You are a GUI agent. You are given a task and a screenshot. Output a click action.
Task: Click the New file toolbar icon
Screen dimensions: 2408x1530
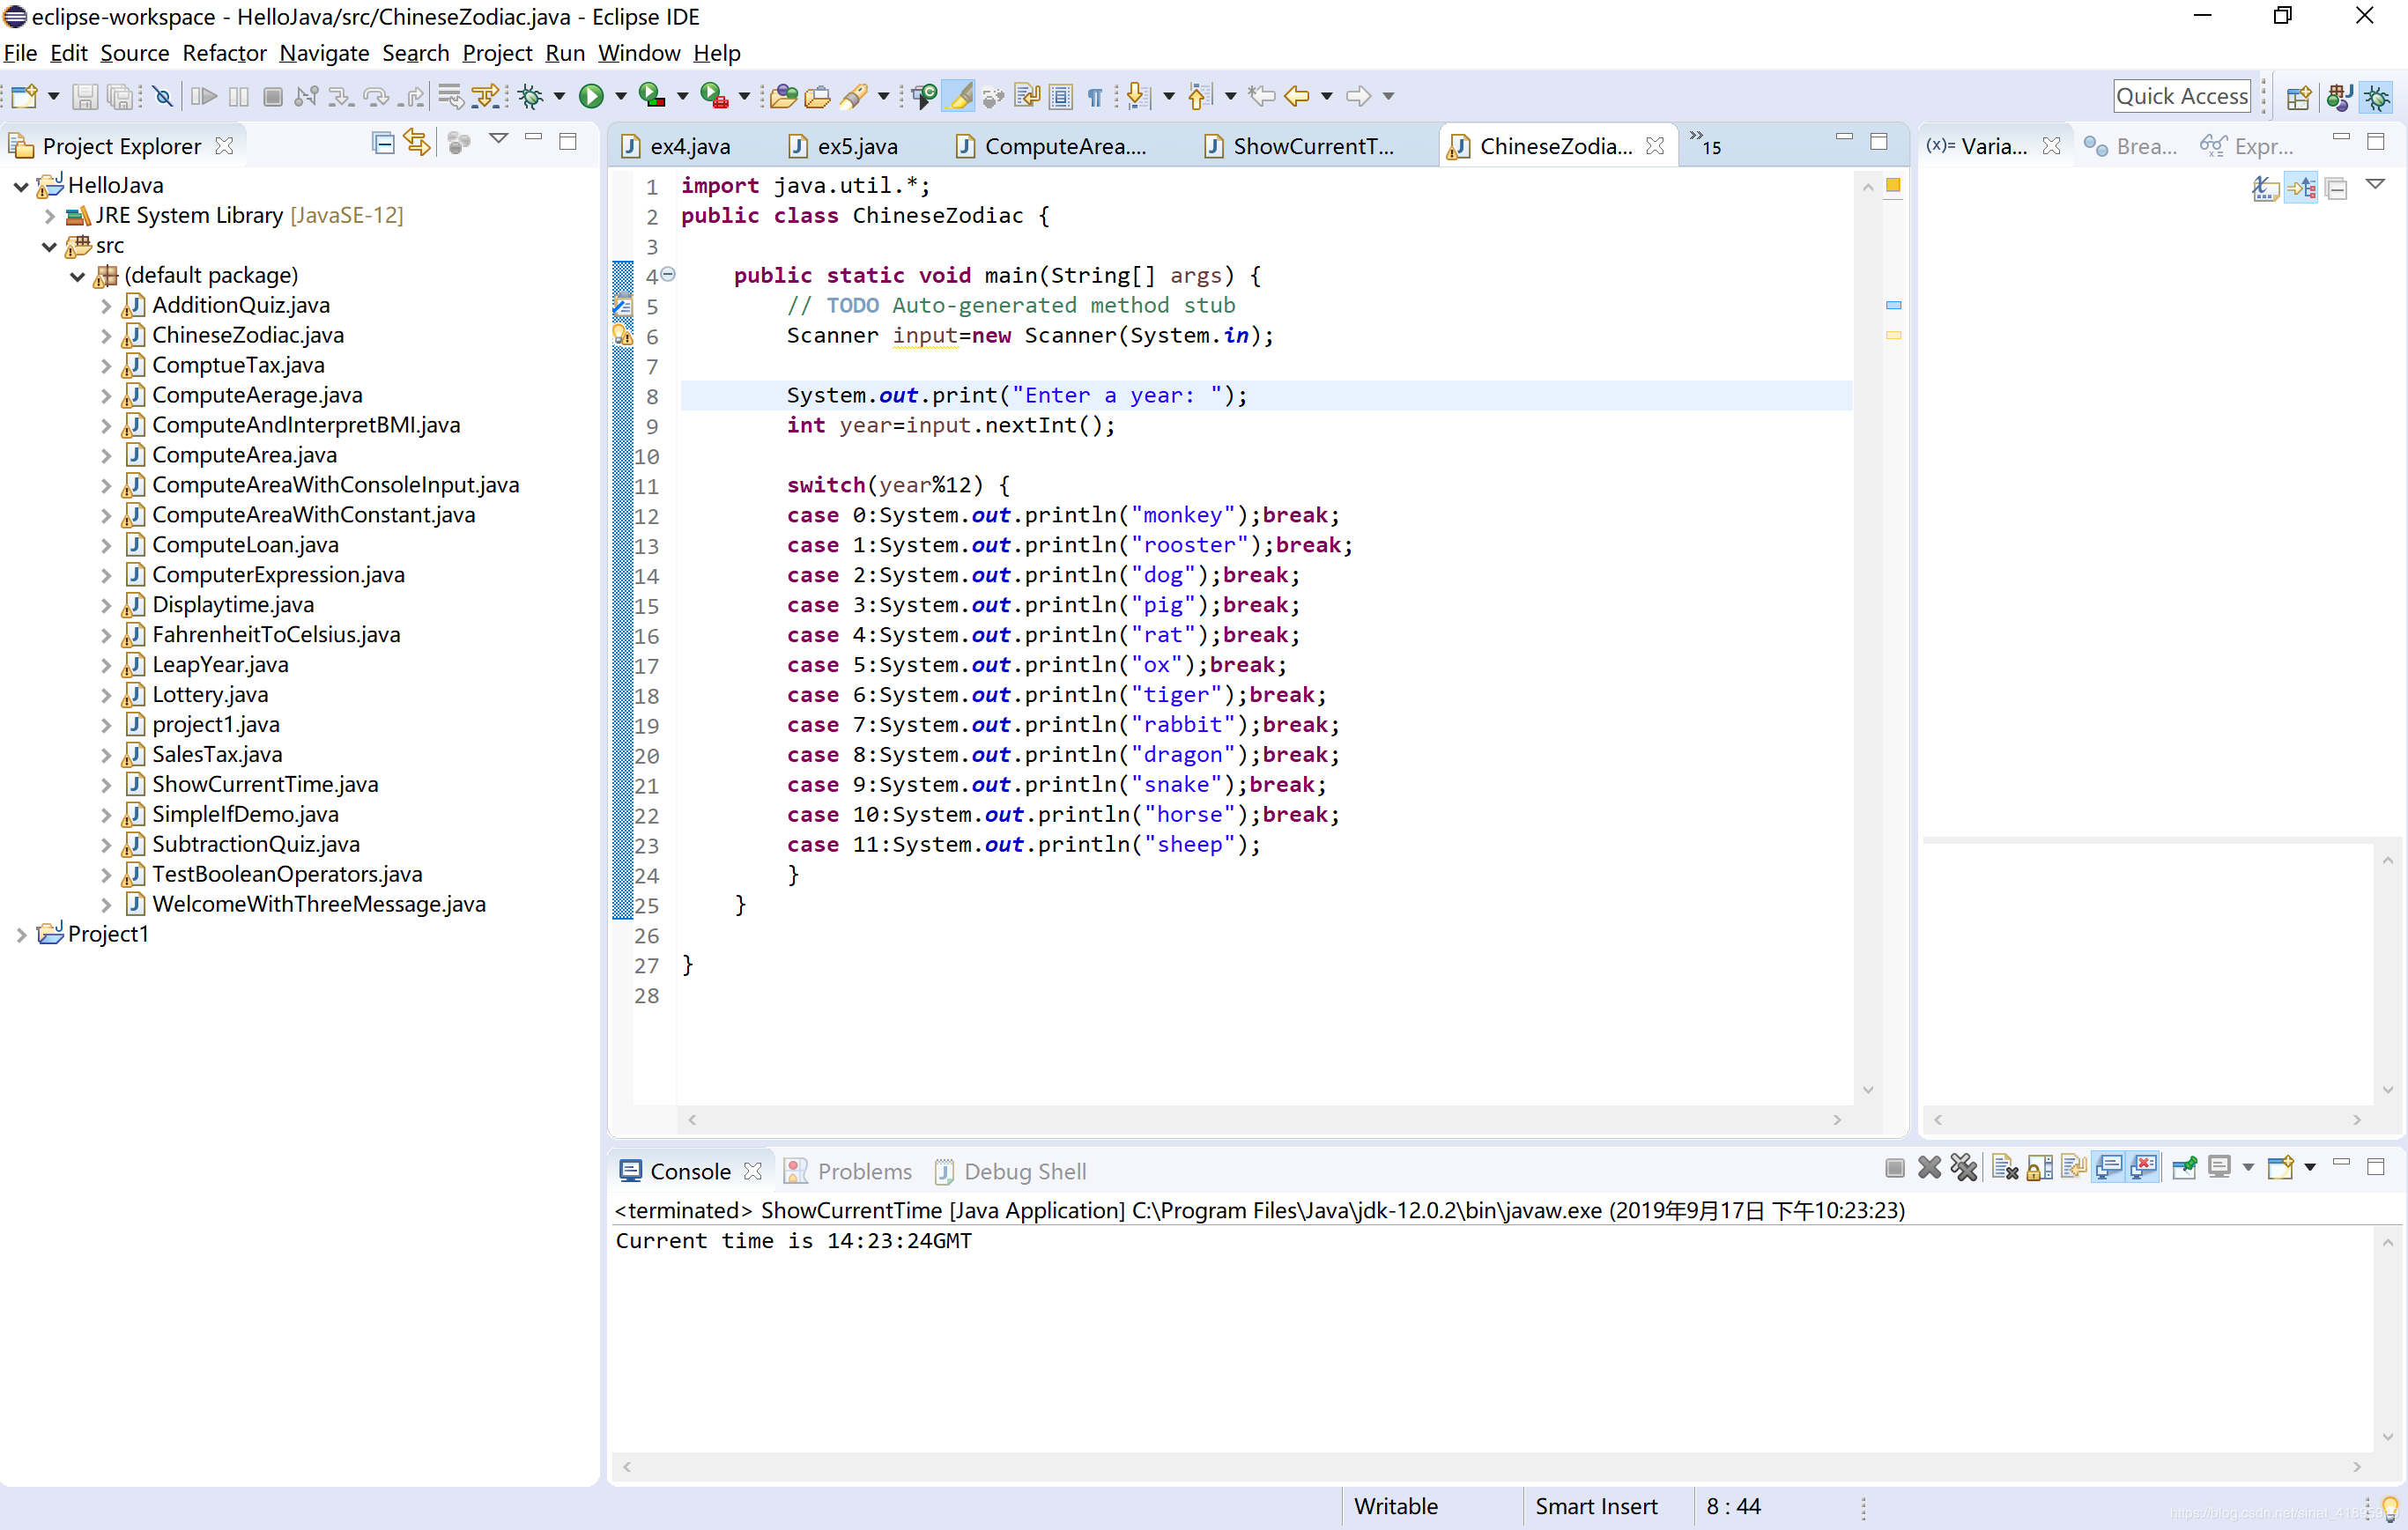(24, 96)
